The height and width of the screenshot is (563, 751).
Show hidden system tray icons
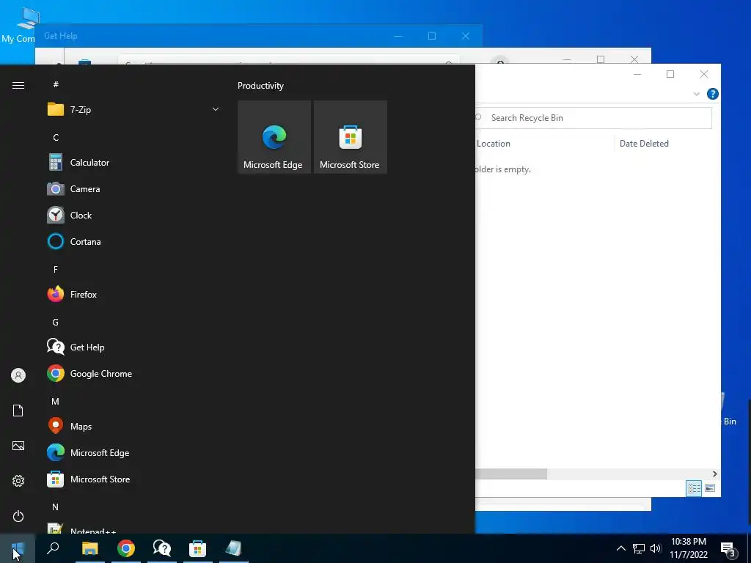click(620, 548)
